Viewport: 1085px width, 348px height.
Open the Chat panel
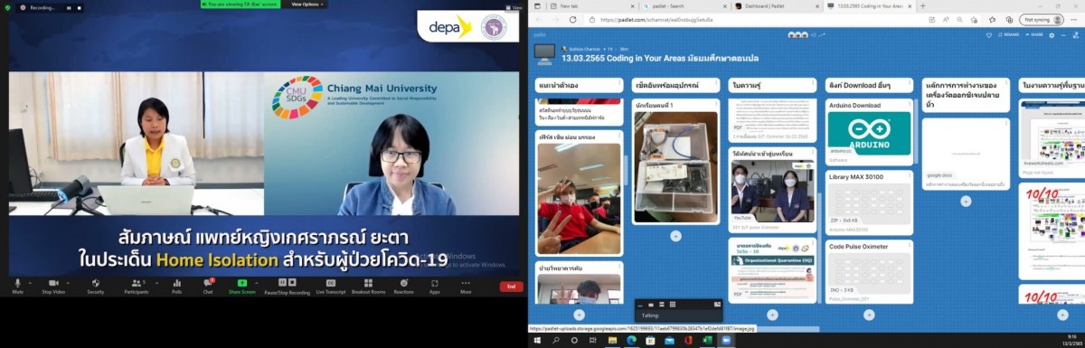[208, 286]
